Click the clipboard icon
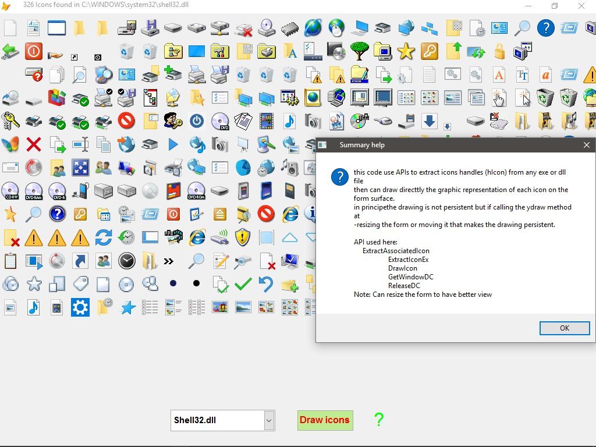 point(10,261)
